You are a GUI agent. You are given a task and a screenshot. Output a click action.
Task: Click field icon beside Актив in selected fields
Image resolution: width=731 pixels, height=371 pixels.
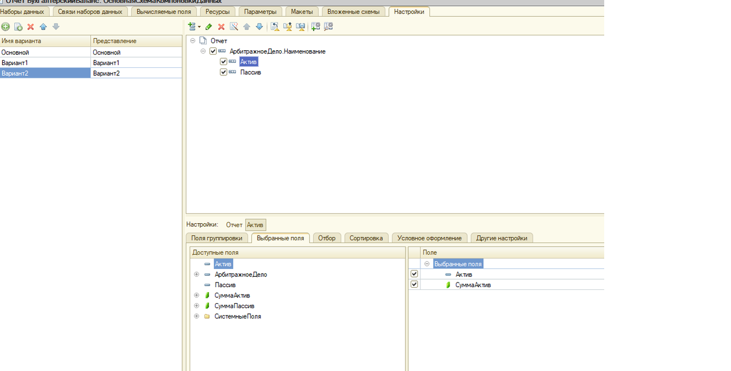coord(448,275)
